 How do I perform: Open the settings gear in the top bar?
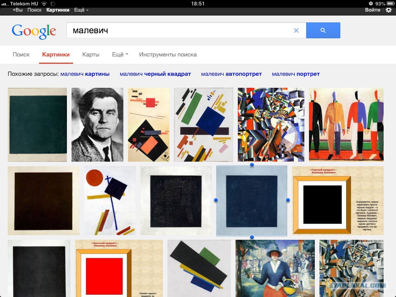click(x=388, y=10)
